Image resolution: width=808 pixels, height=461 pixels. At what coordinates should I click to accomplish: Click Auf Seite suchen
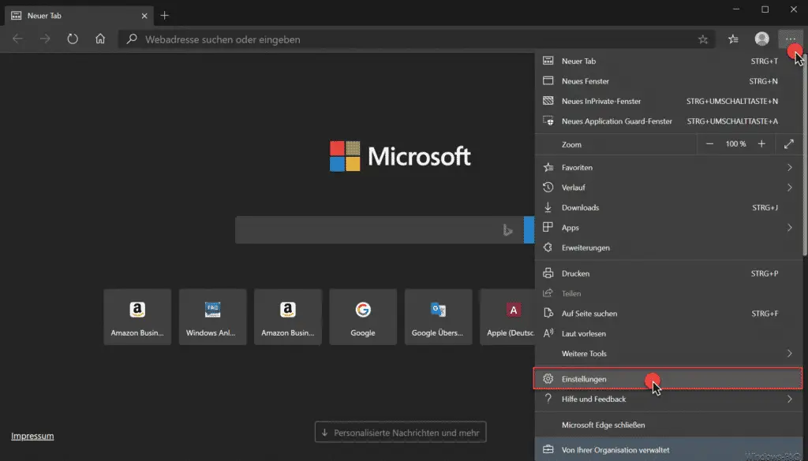(x=668, y=314)
